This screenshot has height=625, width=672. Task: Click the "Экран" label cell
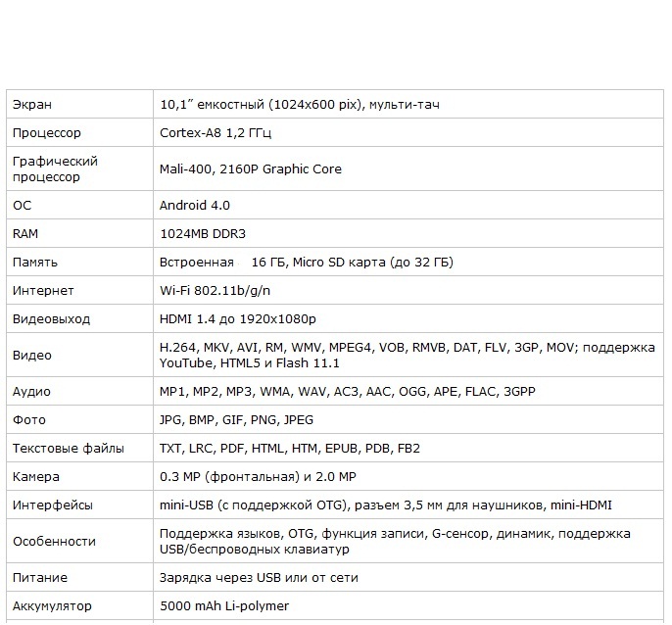tap(32, 105)
